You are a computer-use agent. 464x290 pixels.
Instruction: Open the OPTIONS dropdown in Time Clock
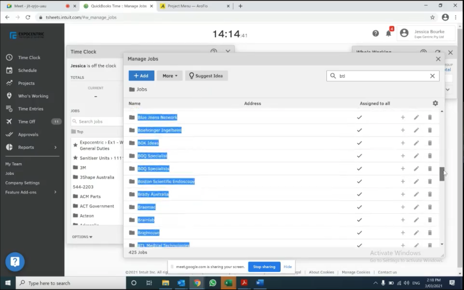coord(82,237)
